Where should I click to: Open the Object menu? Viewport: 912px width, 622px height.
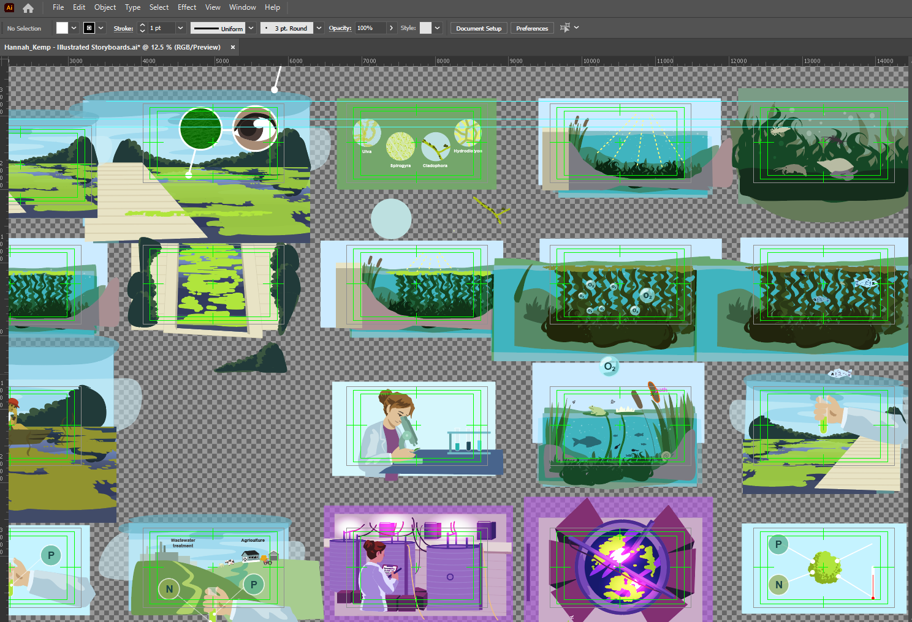[x=105, y=7]
